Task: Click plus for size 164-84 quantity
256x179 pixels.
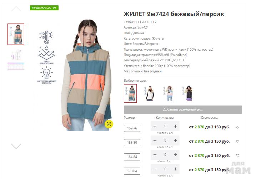Action: click(x=175, y=155)
